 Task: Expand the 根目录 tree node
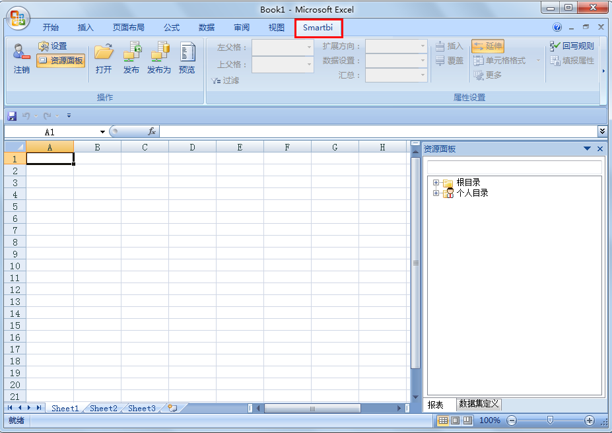436,182
